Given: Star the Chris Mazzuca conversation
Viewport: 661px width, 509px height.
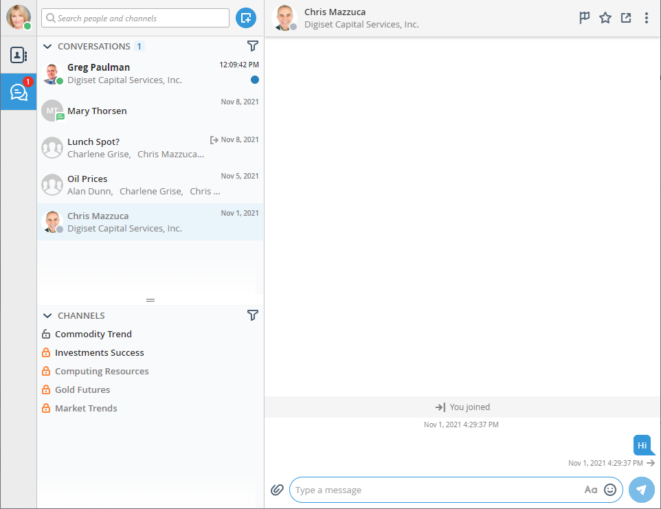Looking at the screenshot, I should [605, 18].
